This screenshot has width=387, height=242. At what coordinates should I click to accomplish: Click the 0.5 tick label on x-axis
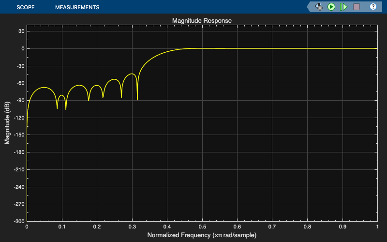[202, 227]
